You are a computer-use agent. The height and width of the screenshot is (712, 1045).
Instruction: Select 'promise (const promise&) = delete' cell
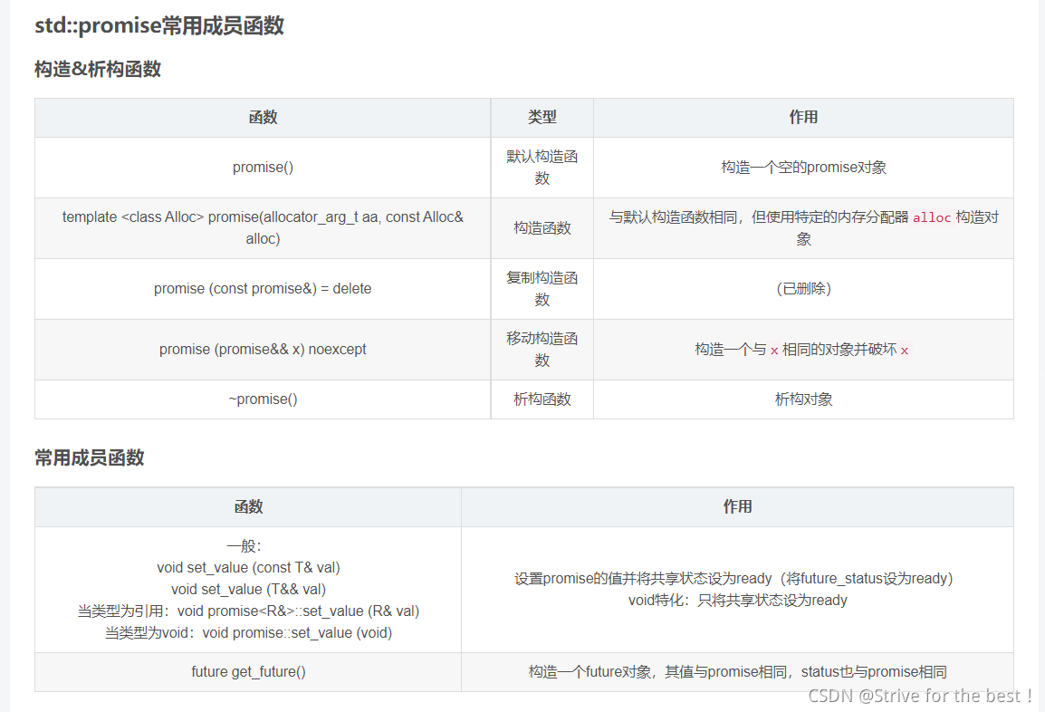(263, 289)
